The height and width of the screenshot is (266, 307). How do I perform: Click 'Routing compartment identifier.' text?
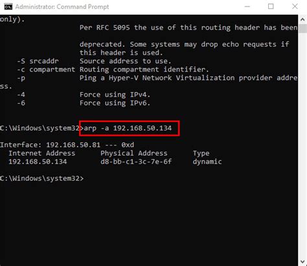(144, 69)
